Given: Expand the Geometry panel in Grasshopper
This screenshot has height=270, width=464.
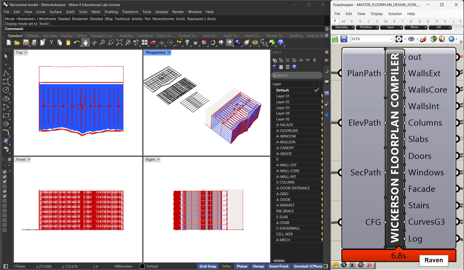Looking at the screenshot, I should pos(353,27).
